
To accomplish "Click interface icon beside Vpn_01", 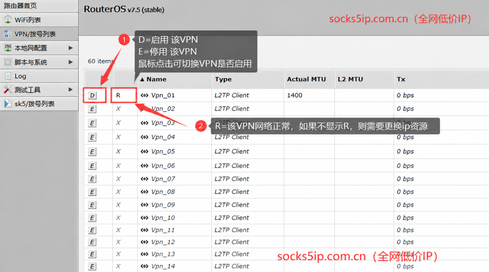I will [145, 95].
